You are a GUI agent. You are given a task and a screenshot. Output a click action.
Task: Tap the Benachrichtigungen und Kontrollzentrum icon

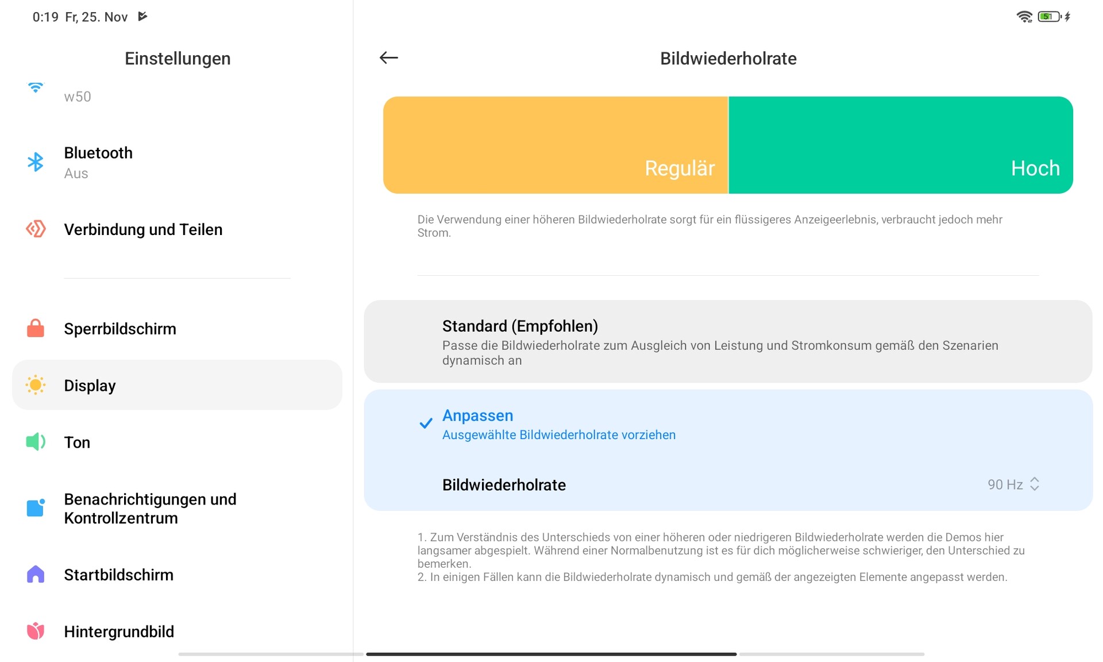(36, 508)
